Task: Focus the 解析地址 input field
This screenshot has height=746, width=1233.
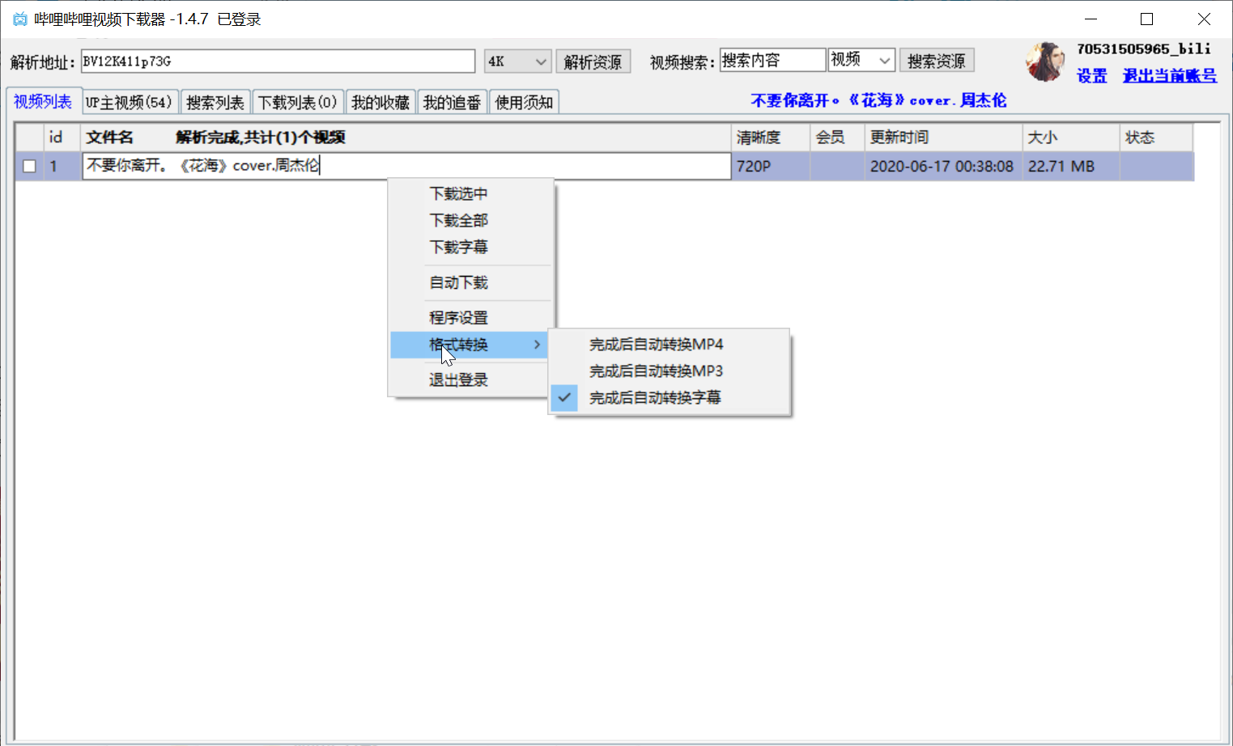Action: 278,61
